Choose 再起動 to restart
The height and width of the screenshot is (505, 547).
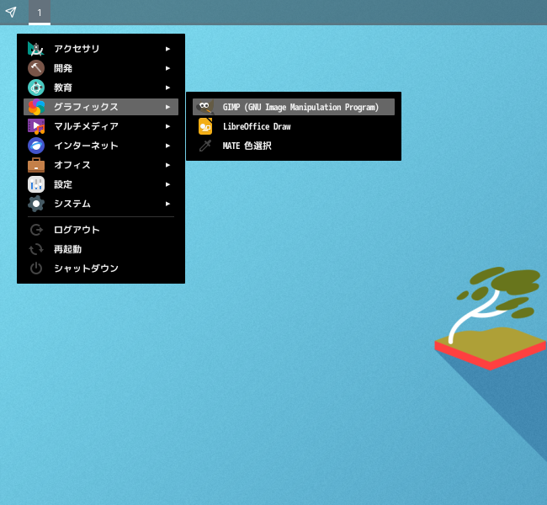point(67,249)
